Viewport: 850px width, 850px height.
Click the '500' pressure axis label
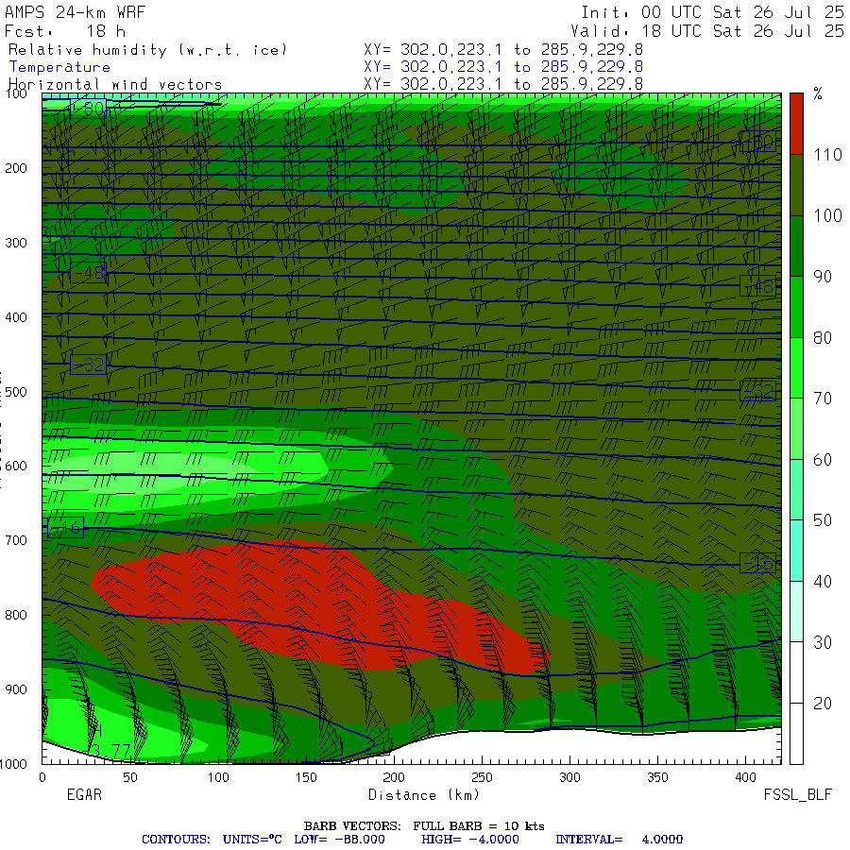point(16,392)
